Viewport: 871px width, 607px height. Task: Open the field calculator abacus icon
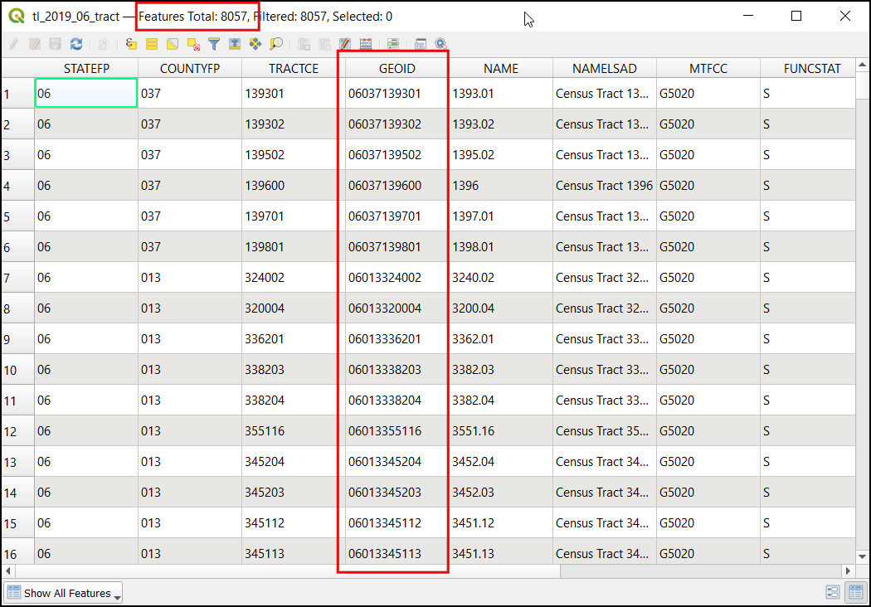pyautogui.click(x=365, y=45)
